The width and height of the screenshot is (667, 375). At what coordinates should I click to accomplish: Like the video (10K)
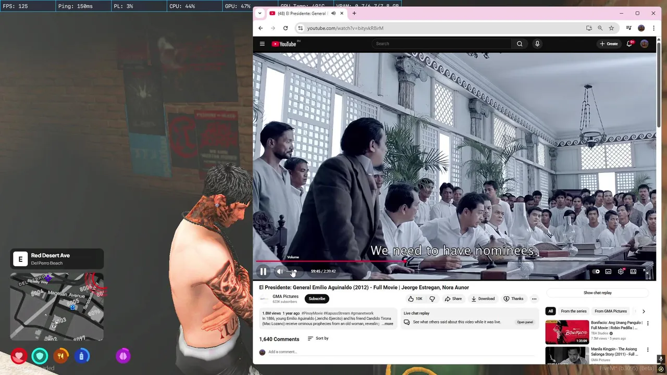click(x=415, y=299)
